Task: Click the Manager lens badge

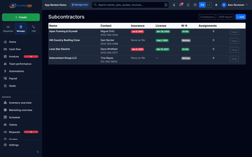Action: (x=80, y=5)
